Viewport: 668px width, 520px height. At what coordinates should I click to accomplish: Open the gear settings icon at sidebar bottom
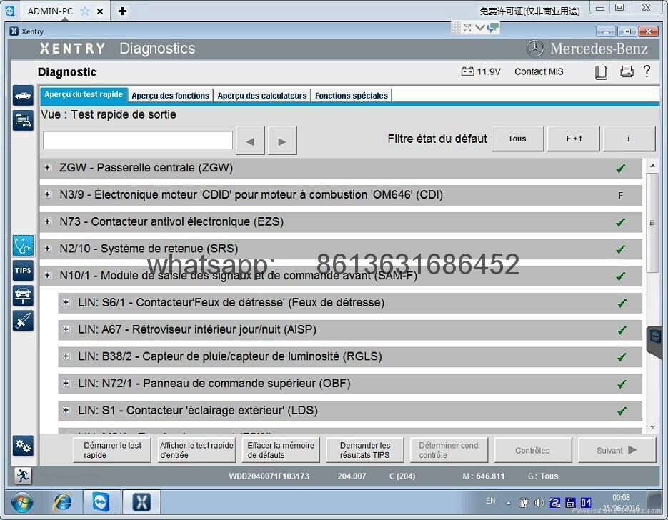(23, 446)
